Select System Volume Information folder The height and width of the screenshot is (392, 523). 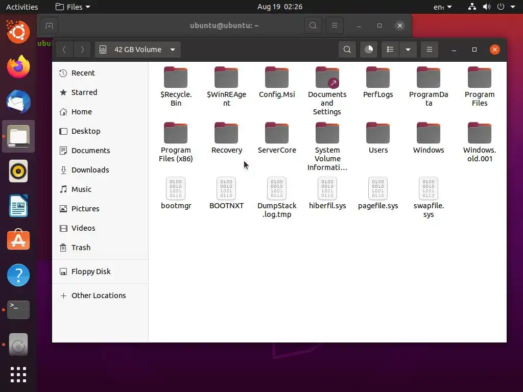327,146
